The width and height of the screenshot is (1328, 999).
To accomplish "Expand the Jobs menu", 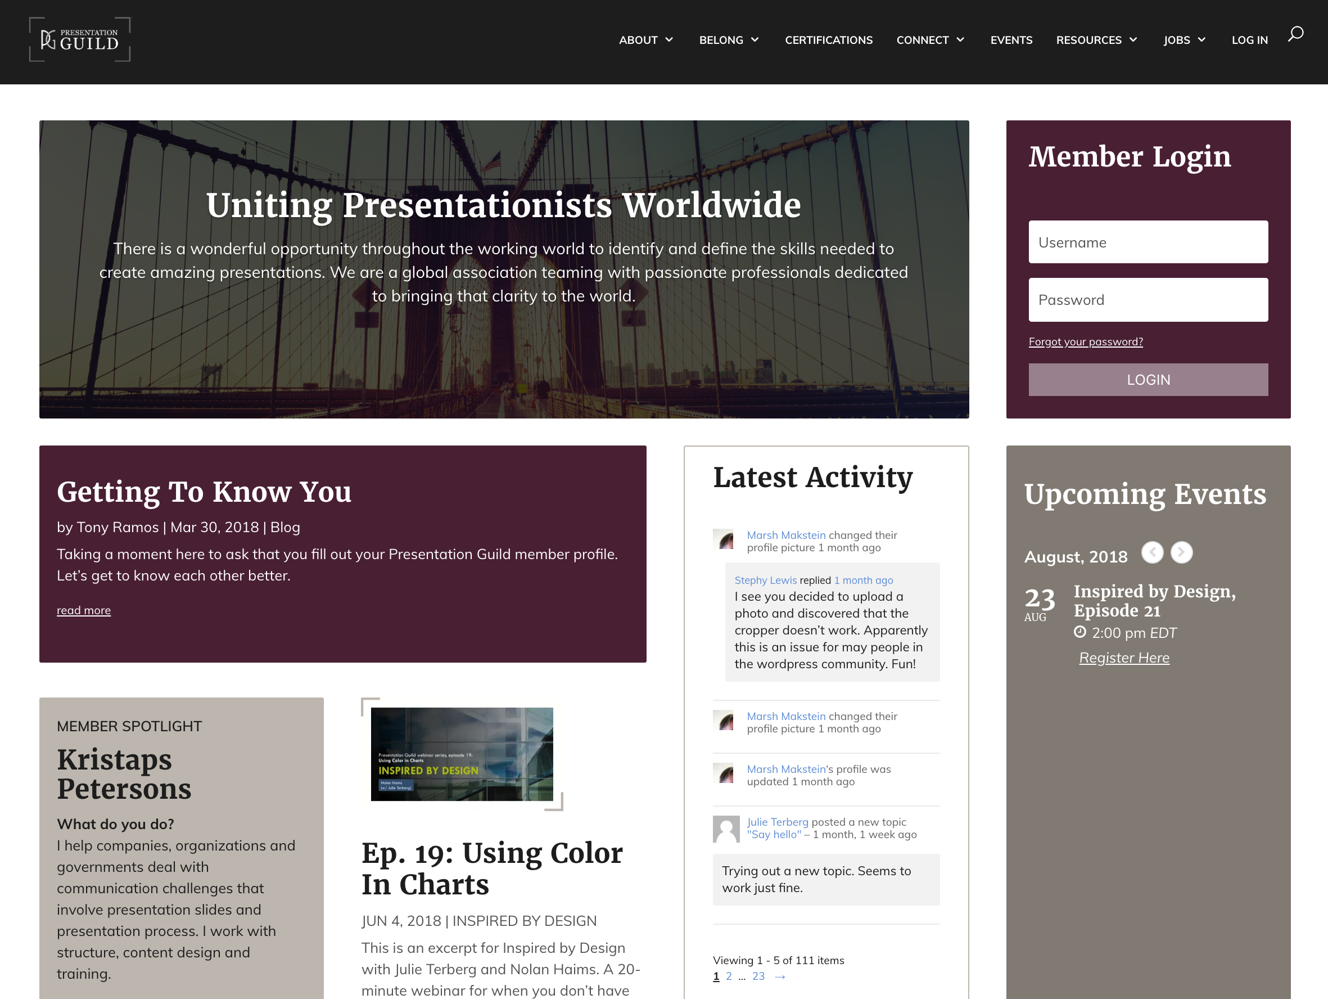I will [1184, 39].
